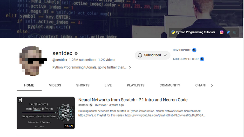Select the HOME tab
The width and height of the screenshot is (244, 137).
pos(29,85)
